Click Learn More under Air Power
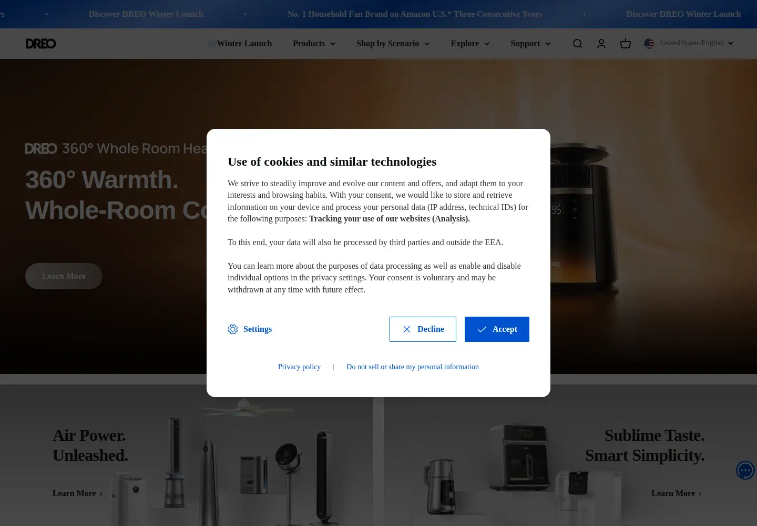Image resolution: width=757 pixels, height=526 pixels. [77, 493]
